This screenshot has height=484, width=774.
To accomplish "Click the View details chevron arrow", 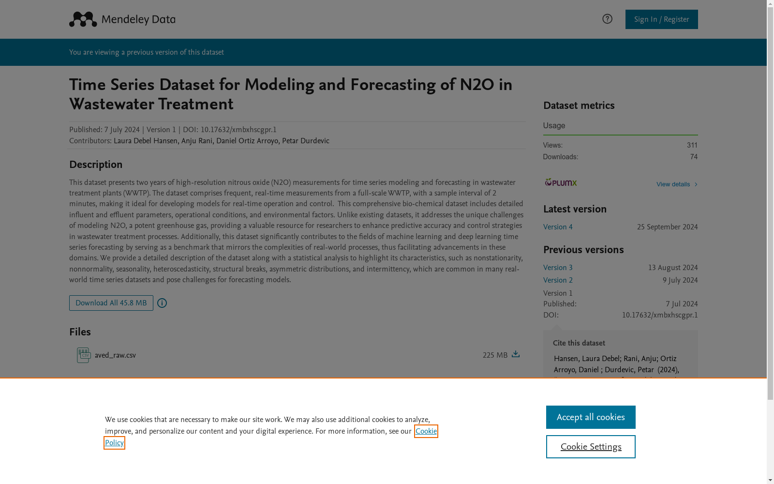I will pos(696,184).
